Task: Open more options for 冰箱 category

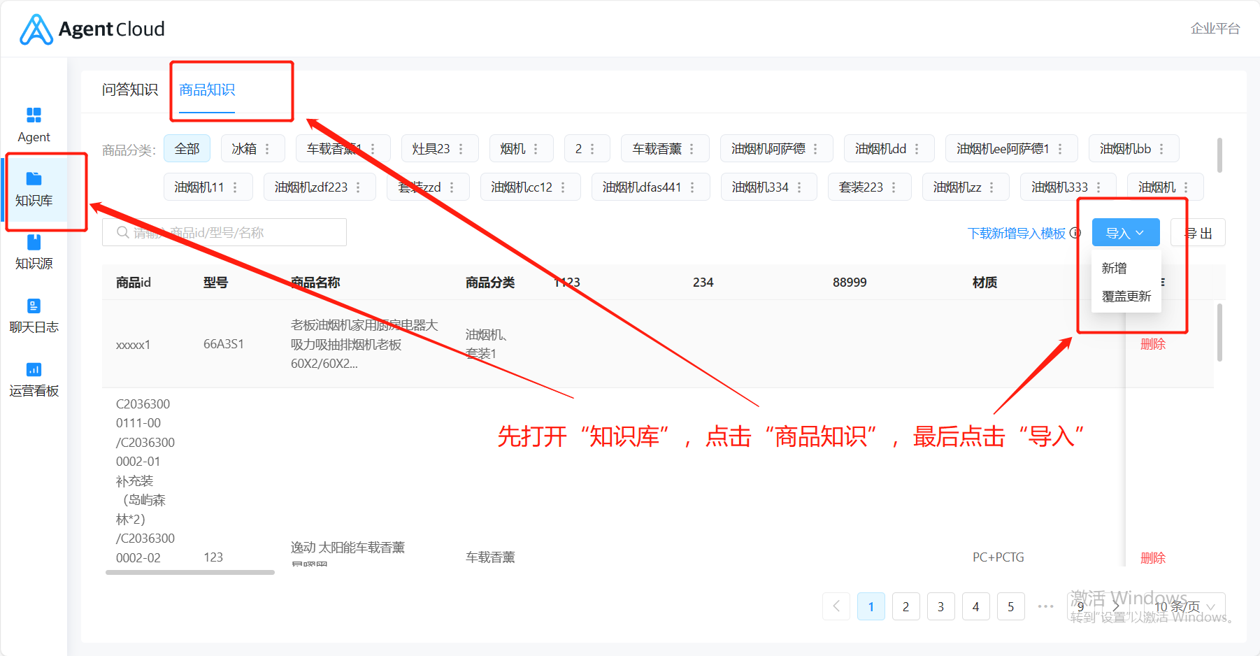Action: [x=267, y=149]
